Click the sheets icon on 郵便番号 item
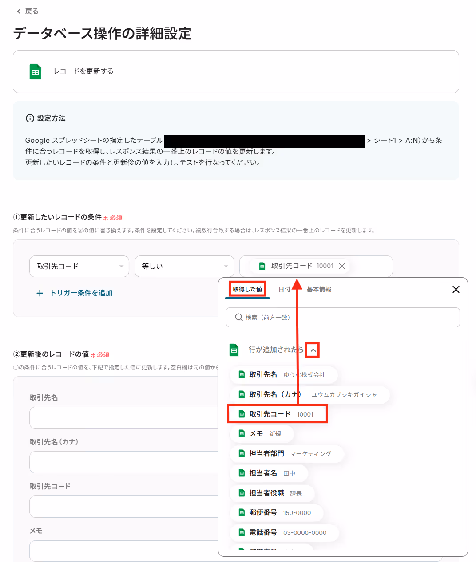 [242, 513]
